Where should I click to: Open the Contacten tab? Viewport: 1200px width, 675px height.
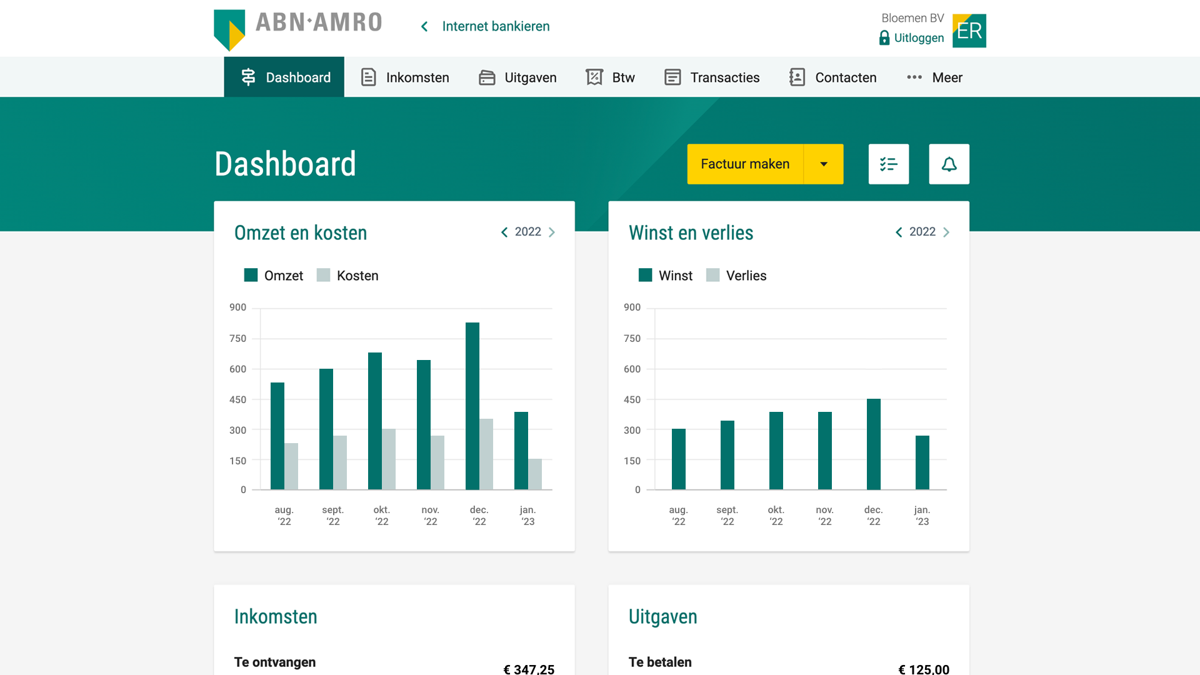(x=832, y=77)
